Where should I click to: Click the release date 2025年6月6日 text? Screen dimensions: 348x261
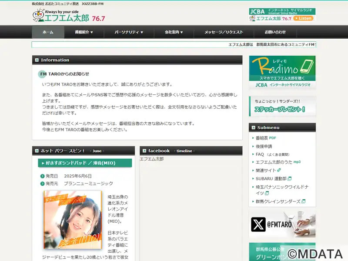78,176
